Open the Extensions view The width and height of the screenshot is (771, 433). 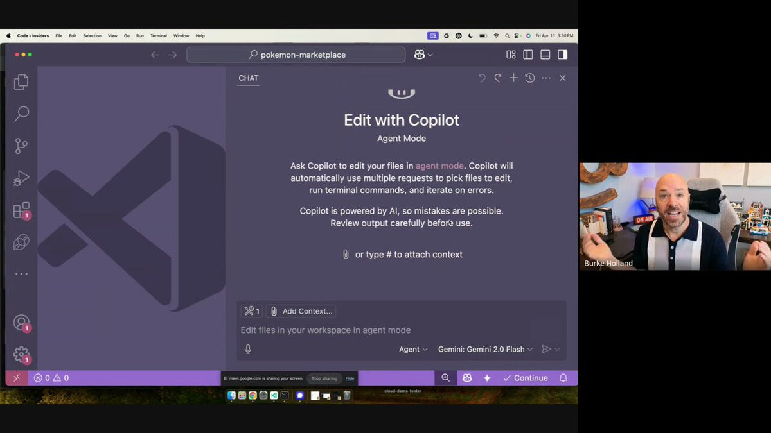tap(21, 210)
